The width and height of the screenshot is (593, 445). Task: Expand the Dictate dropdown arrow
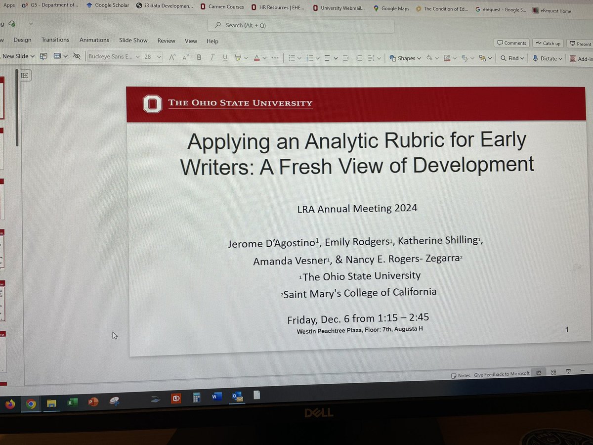(560, 58)
